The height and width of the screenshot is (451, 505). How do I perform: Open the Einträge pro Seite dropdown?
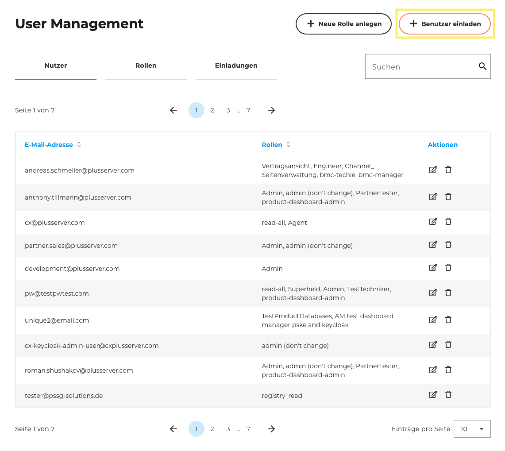pos(472,428)
